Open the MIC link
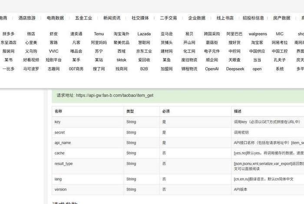Screen dimensions: 304x204 tap(280, 34)
